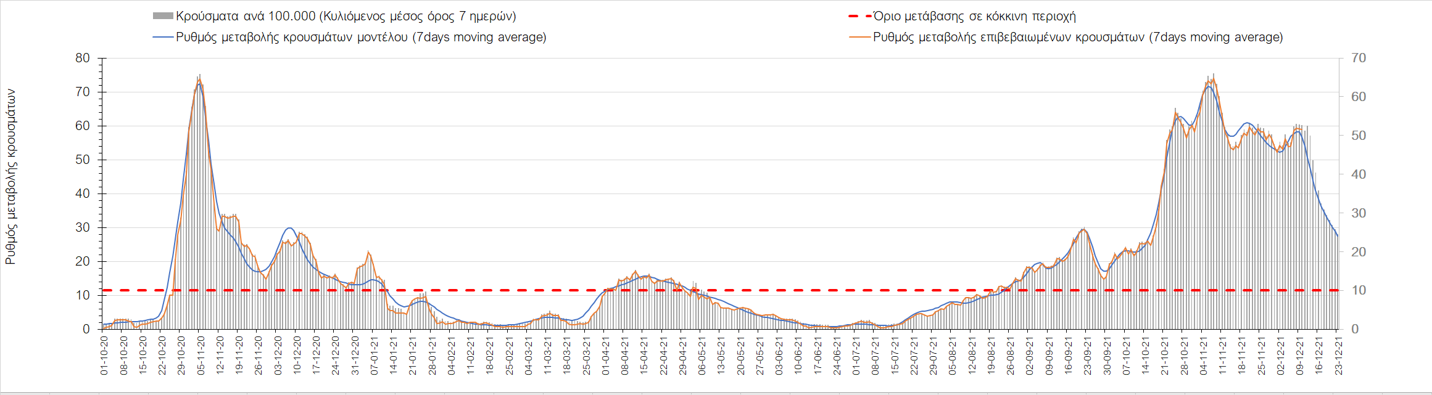Screen dimensions: 1432x395
Task: Click the 23-09-21 date label
Action: click(1088, 356)
